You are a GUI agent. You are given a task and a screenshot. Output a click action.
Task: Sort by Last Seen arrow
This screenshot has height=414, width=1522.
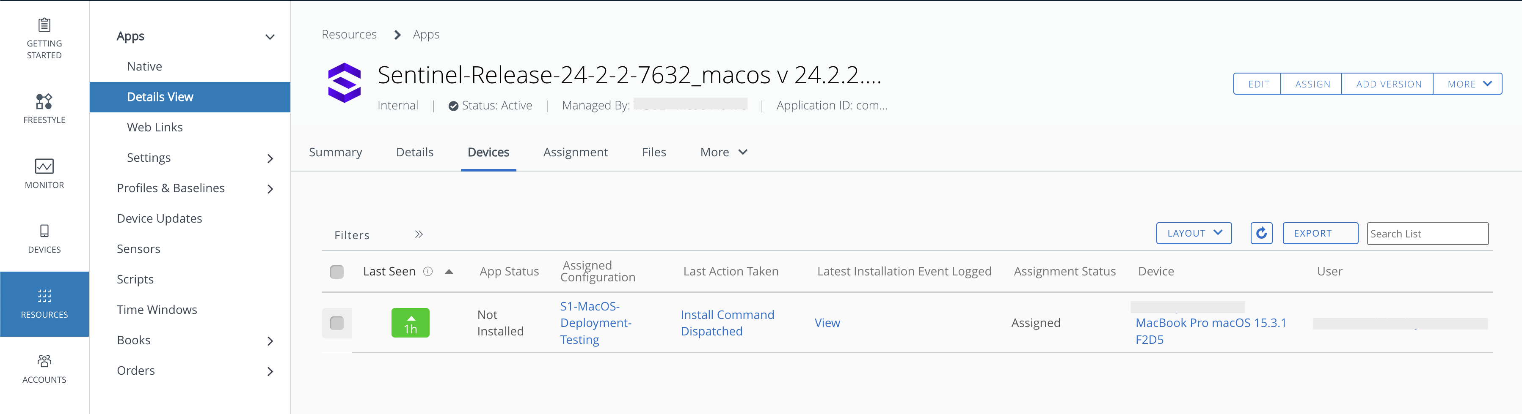point(449,271)
